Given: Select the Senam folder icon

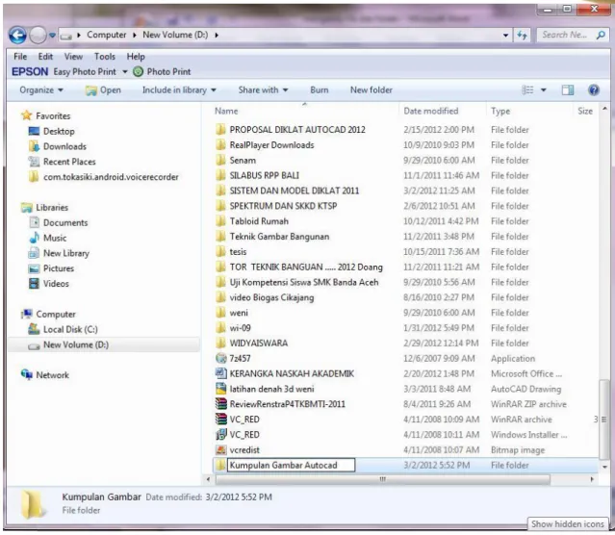Looking at the screenshot, I should pos(220,160).
